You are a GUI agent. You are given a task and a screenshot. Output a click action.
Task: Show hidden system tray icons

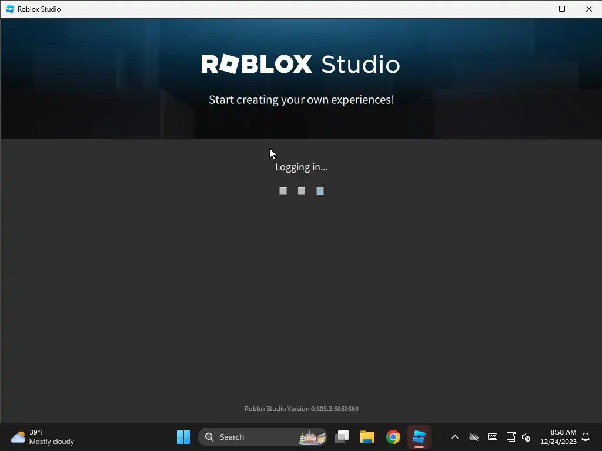pos(455,437)
